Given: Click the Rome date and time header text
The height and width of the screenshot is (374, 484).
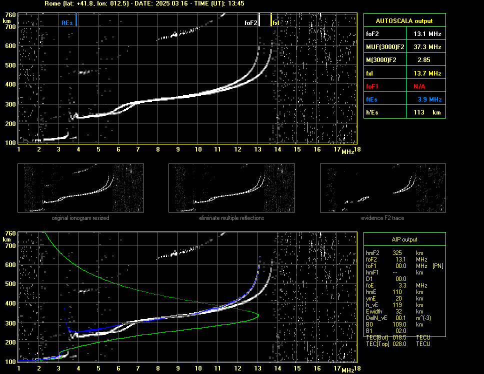Looking at the screenshot, I should (144, 3).
